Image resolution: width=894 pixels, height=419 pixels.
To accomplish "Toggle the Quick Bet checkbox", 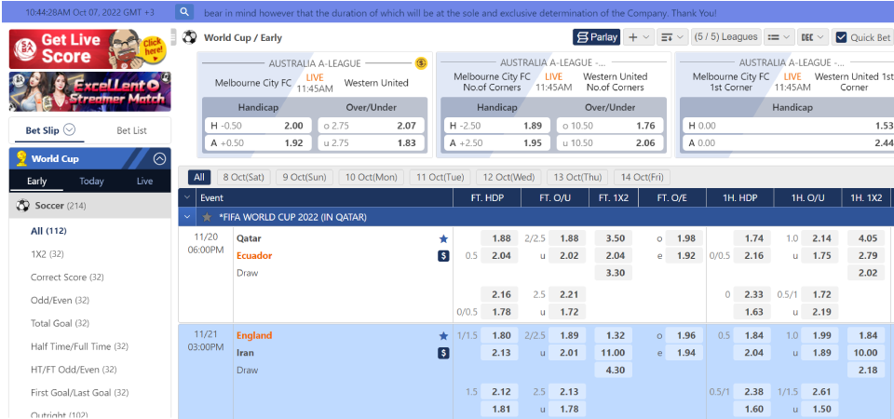I will tap(841, 37).
